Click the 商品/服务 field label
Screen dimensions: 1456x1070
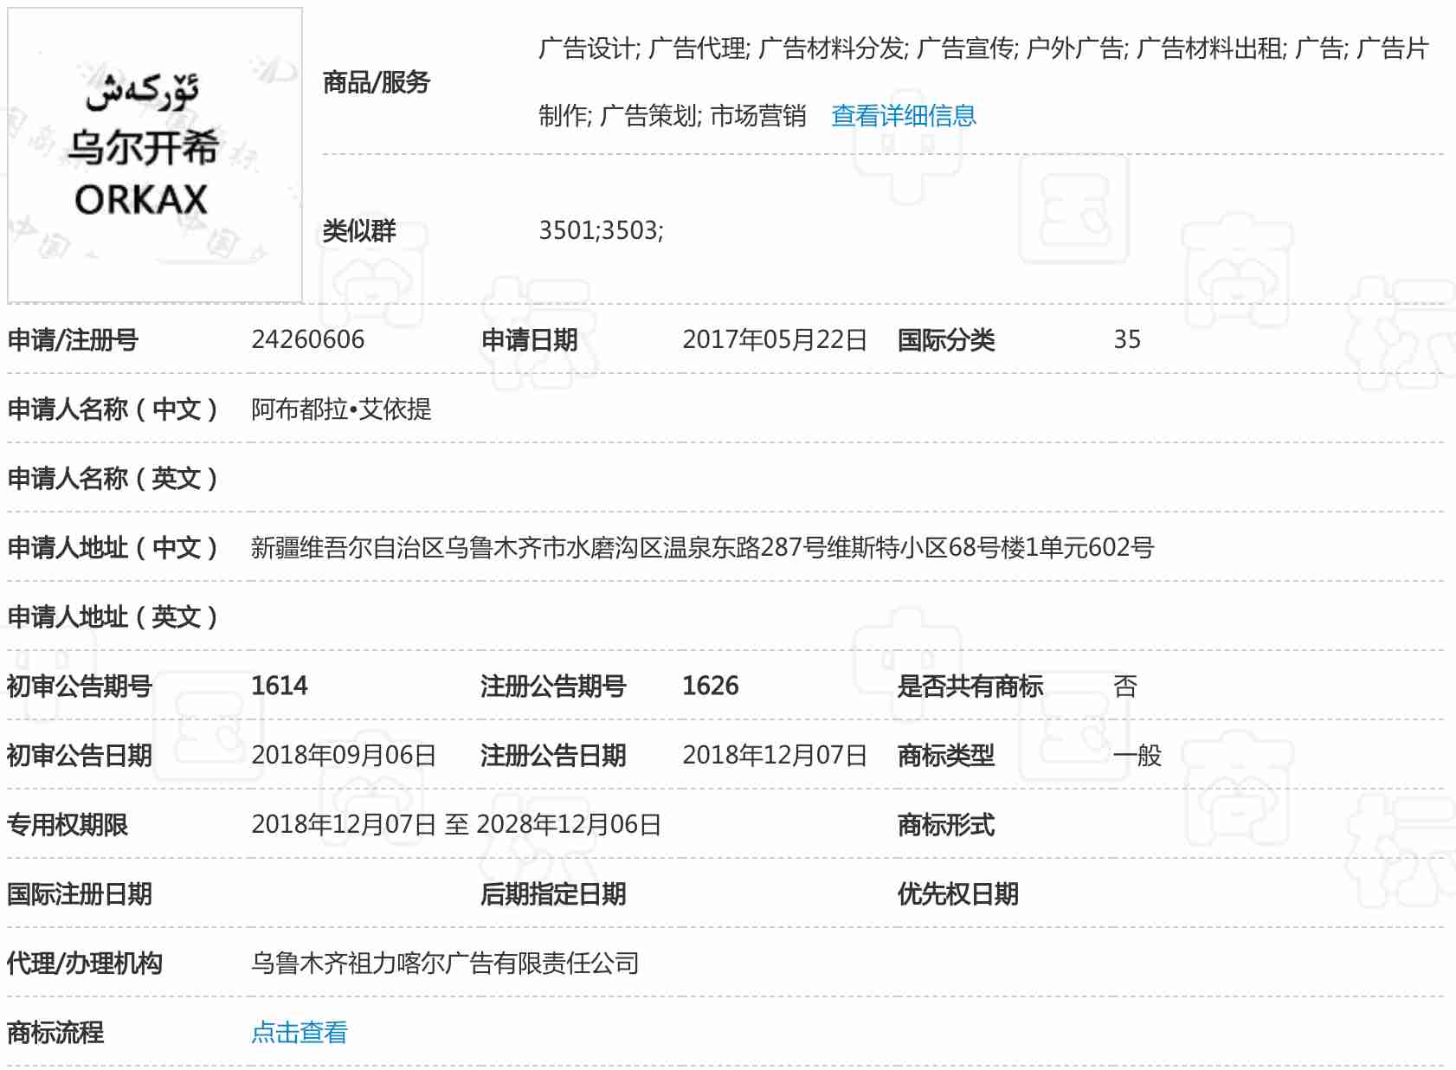click(376, 82)
